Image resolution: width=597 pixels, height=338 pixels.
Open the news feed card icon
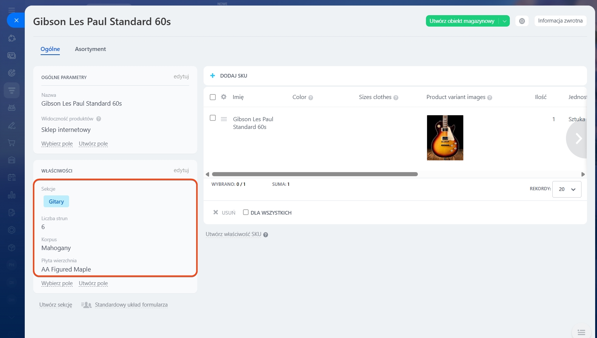click(12, 55)
